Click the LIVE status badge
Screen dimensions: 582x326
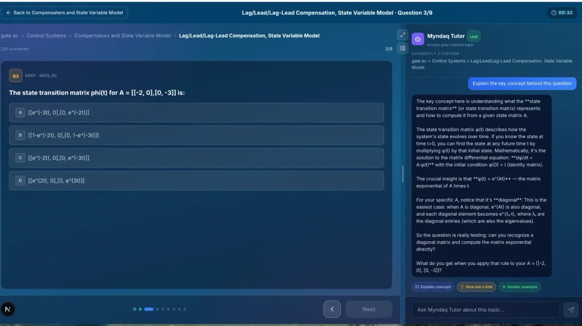tap(473, 36)
